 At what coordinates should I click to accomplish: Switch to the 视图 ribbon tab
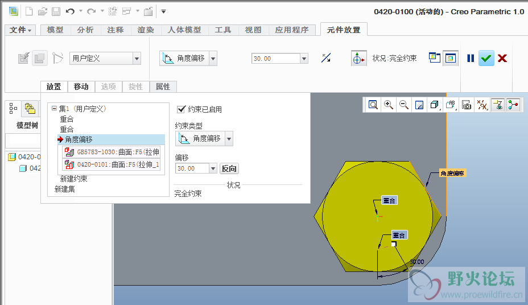tap(253, 30)
